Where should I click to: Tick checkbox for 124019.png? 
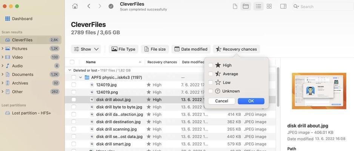74,92
